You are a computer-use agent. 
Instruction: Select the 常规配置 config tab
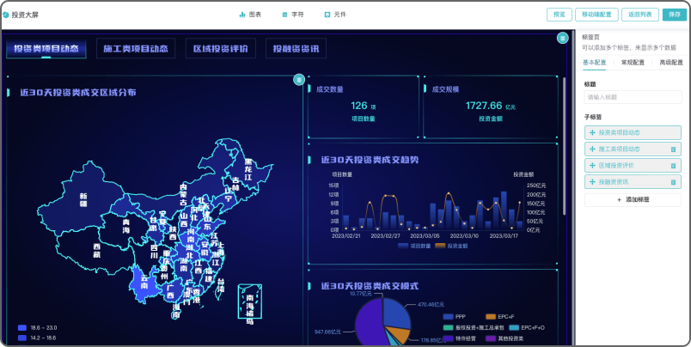click(633, 63)
